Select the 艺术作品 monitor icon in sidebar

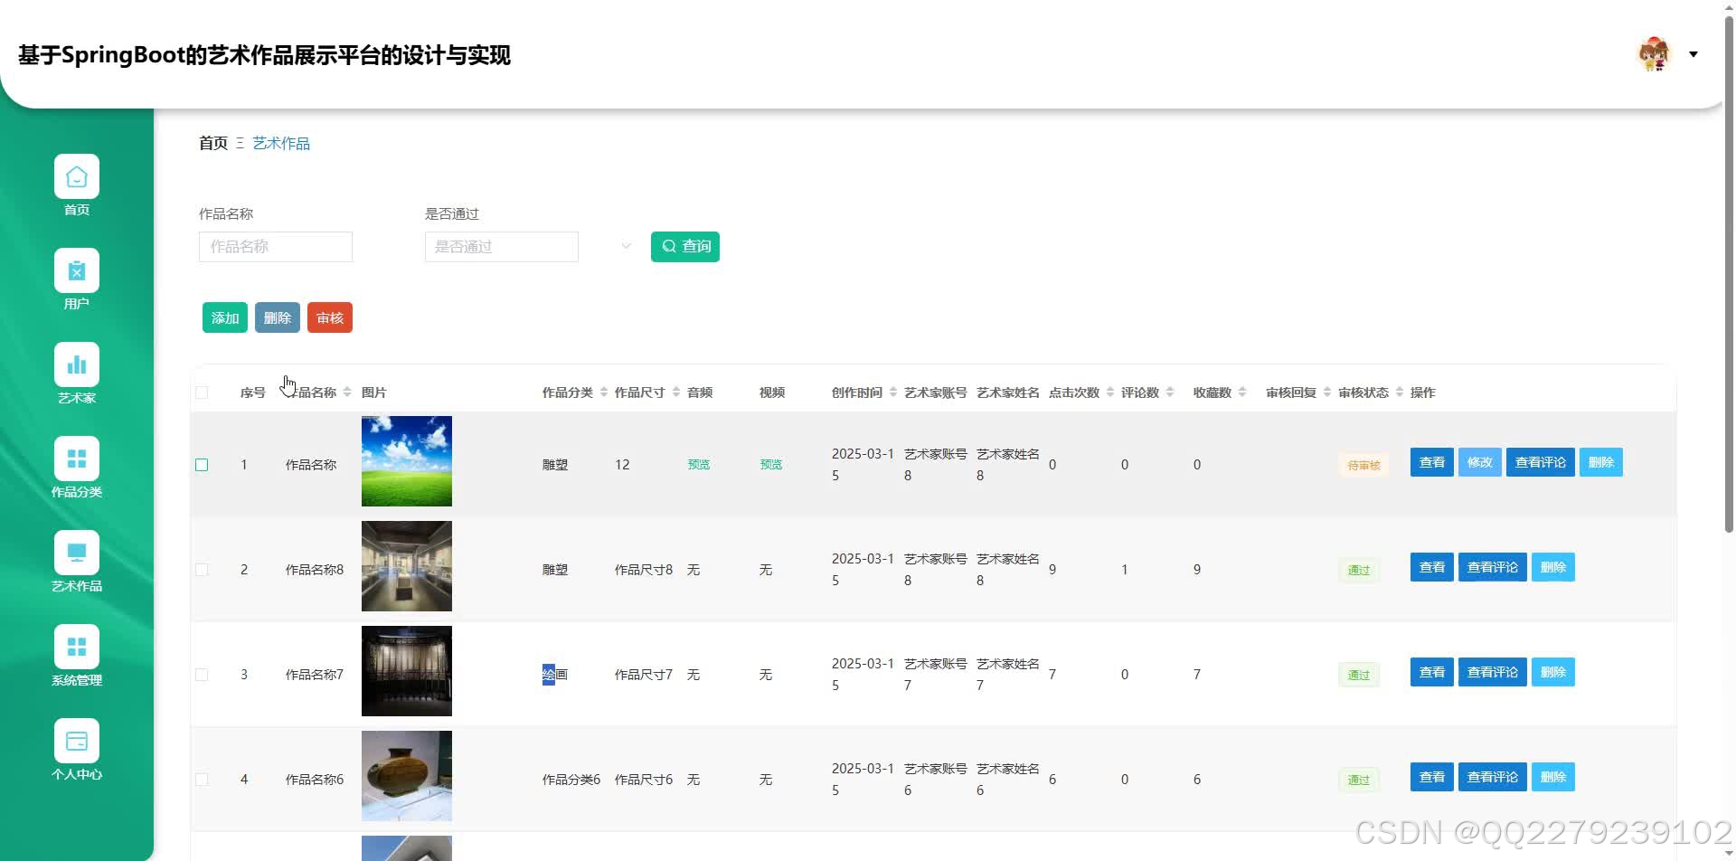77,553
